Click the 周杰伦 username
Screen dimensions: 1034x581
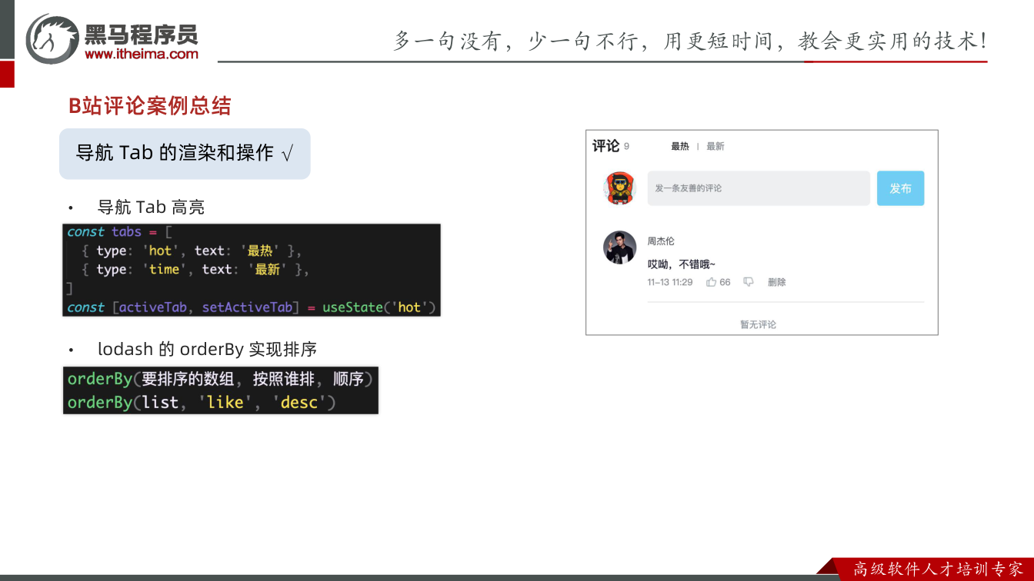point(661,241)
